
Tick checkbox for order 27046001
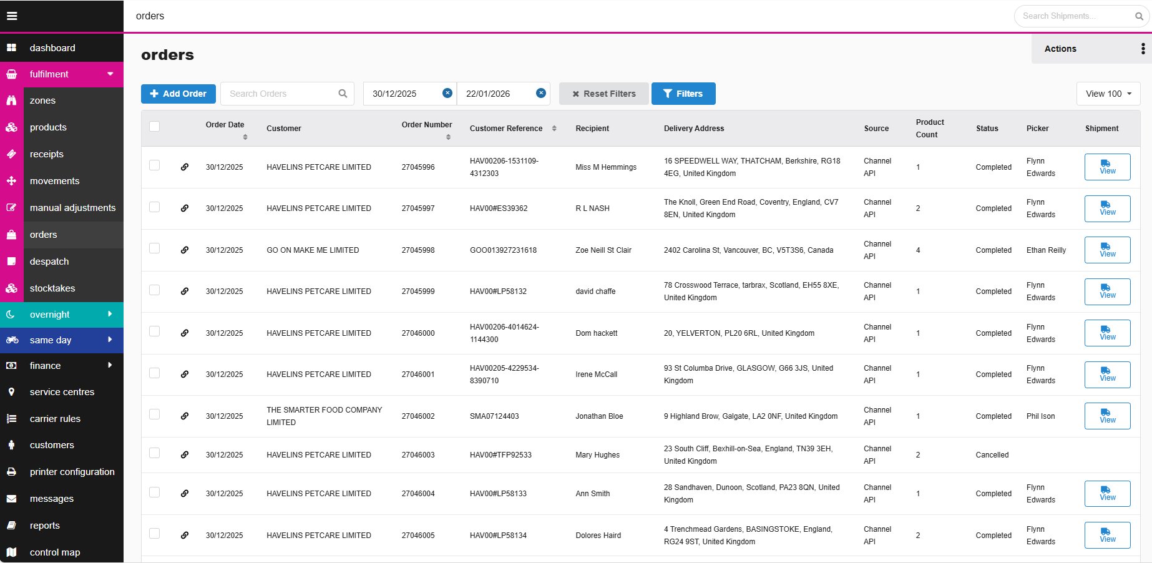coord(155,373)
